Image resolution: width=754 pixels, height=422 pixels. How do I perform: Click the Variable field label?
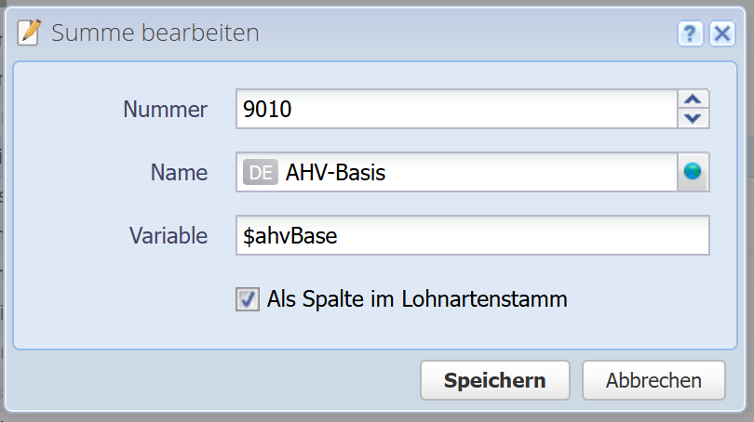(168, 236)
